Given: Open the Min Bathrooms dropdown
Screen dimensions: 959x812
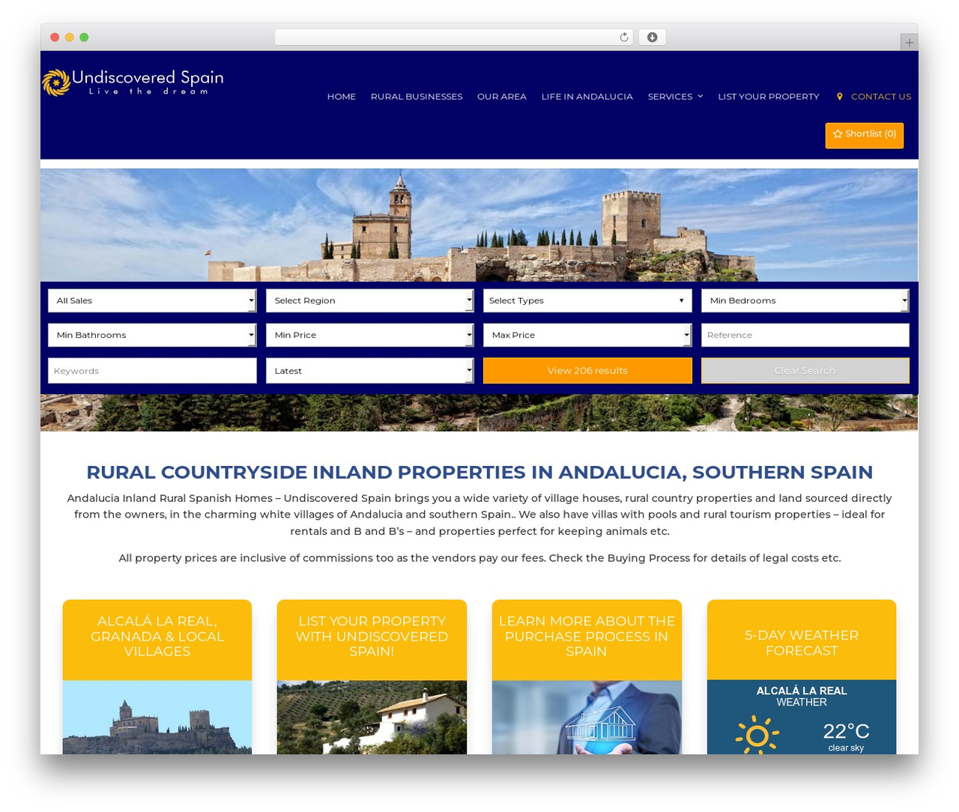Looking at the screenshot, I should 152,335.
